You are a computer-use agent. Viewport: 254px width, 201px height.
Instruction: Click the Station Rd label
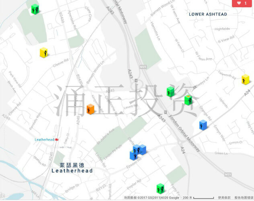(39, 161)
